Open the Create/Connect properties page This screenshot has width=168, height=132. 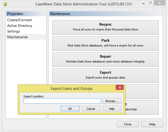tap(20, 20)
